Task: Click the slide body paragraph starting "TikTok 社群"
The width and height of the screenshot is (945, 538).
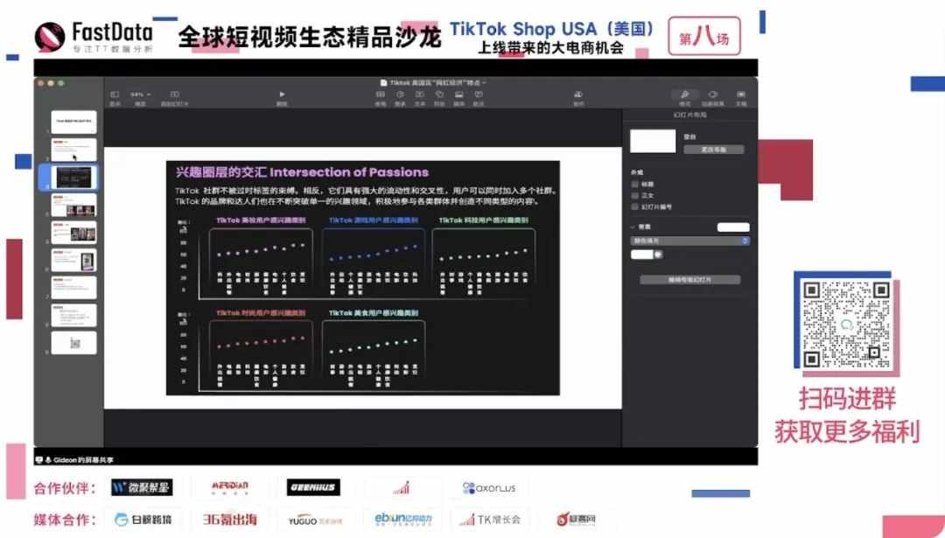Action: click(365, 196)
